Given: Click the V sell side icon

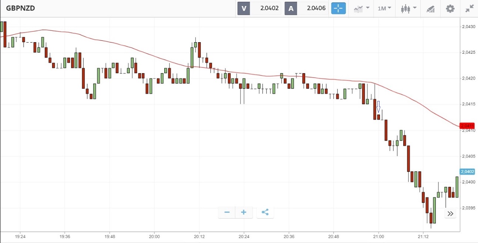Looking at the screenshot, I should pos(244,9).
